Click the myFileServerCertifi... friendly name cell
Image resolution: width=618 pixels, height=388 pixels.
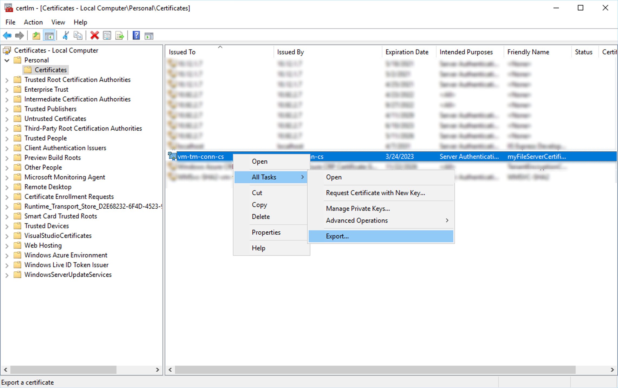536,157
